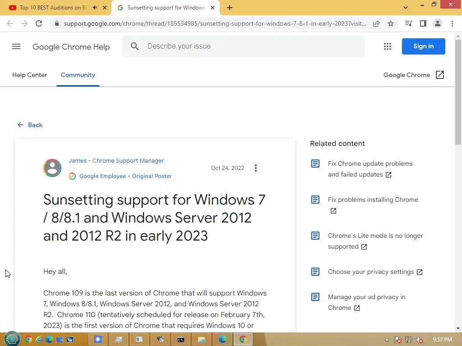Open a new browser tab
The image size is (462, 346).
(x=230, y=8)
